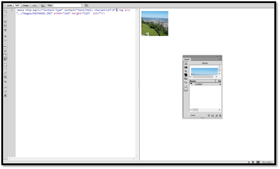Viewport: 280px width, 169px height.
Task: Click the Collapse Selection icon
Action: click(x=5, y=26)
